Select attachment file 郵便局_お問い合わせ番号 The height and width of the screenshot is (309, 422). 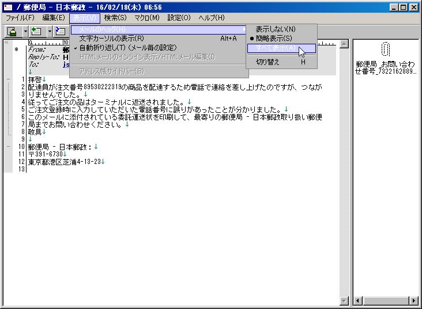(386, 68)
